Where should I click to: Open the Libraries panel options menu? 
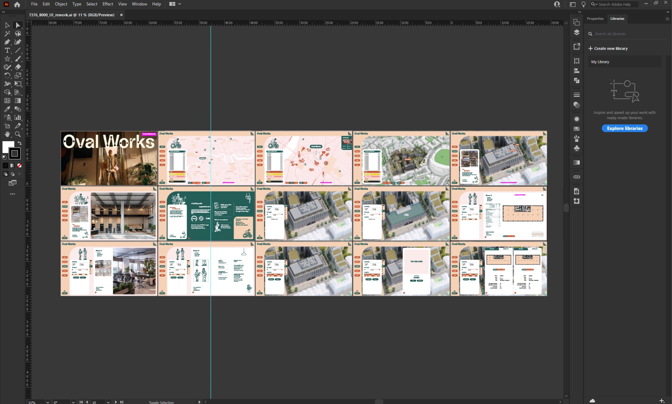[x=667, y=19]
